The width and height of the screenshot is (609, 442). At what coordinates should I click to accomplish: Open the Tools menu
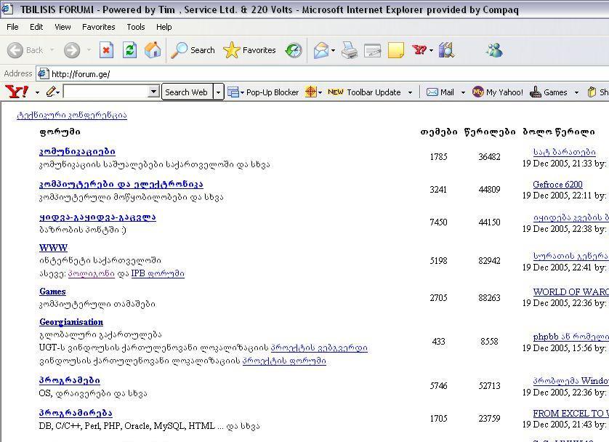click(136, 27)
